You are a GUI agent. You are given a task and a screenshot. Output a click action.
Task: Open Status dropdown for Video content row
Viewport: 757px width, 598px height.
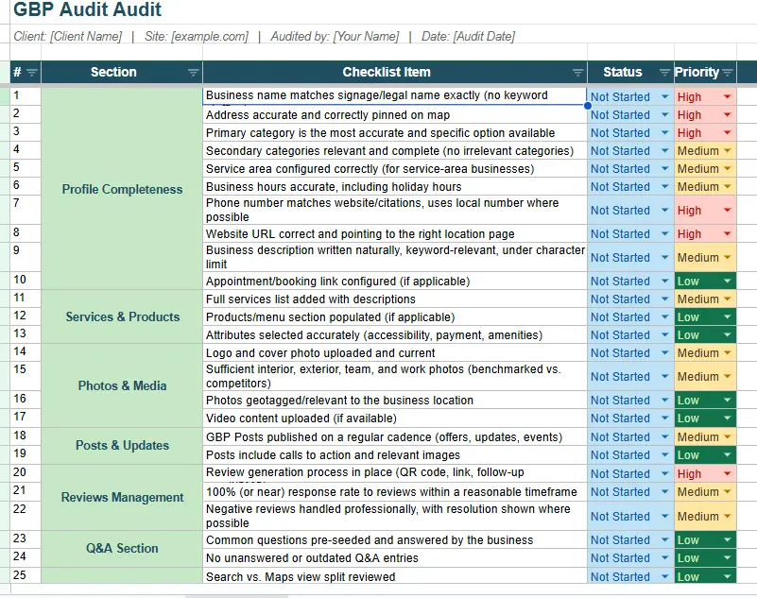point(664,418)
